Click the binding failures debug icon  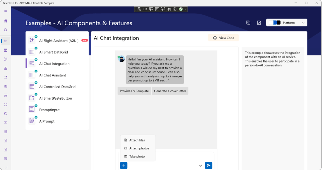tap(169, 9)
